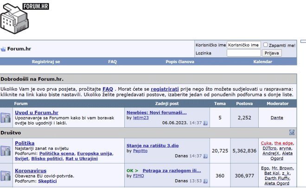Click the 5,362,836 posts count for Politika

[244, 151]
